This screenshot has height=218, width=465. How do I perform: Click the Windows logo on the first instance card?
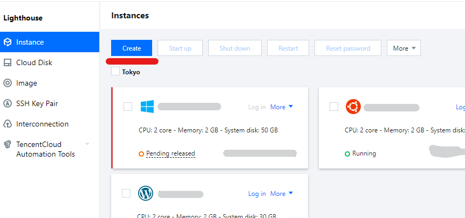tap(147, 107)
